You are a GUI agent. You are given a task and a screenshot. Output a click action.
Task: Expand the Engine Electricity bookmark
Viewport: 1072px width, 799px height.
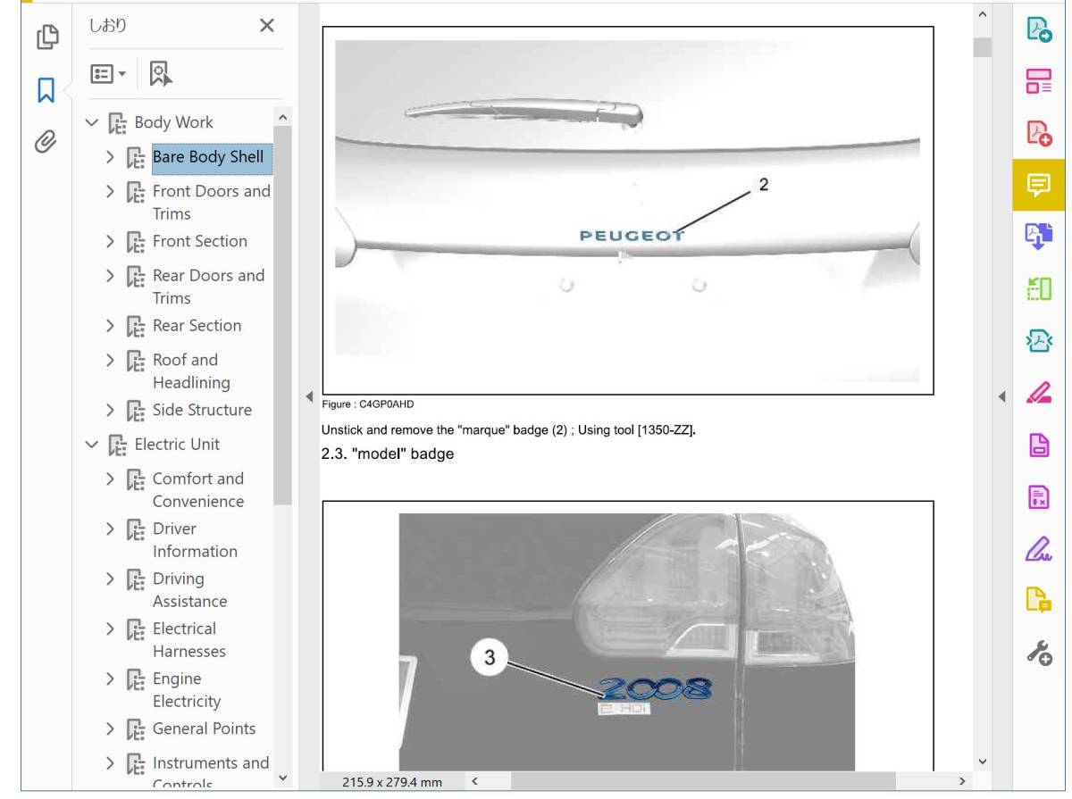[110, 678]
